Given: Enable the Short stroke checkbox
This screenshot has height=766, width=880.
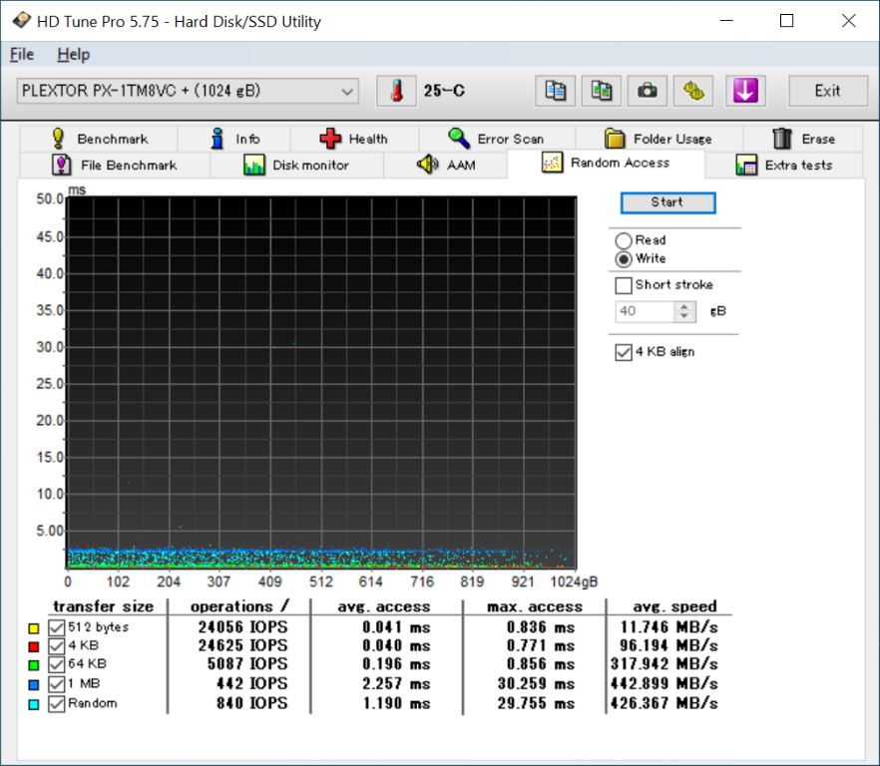Looking at the screenshot, I should 624,285.
